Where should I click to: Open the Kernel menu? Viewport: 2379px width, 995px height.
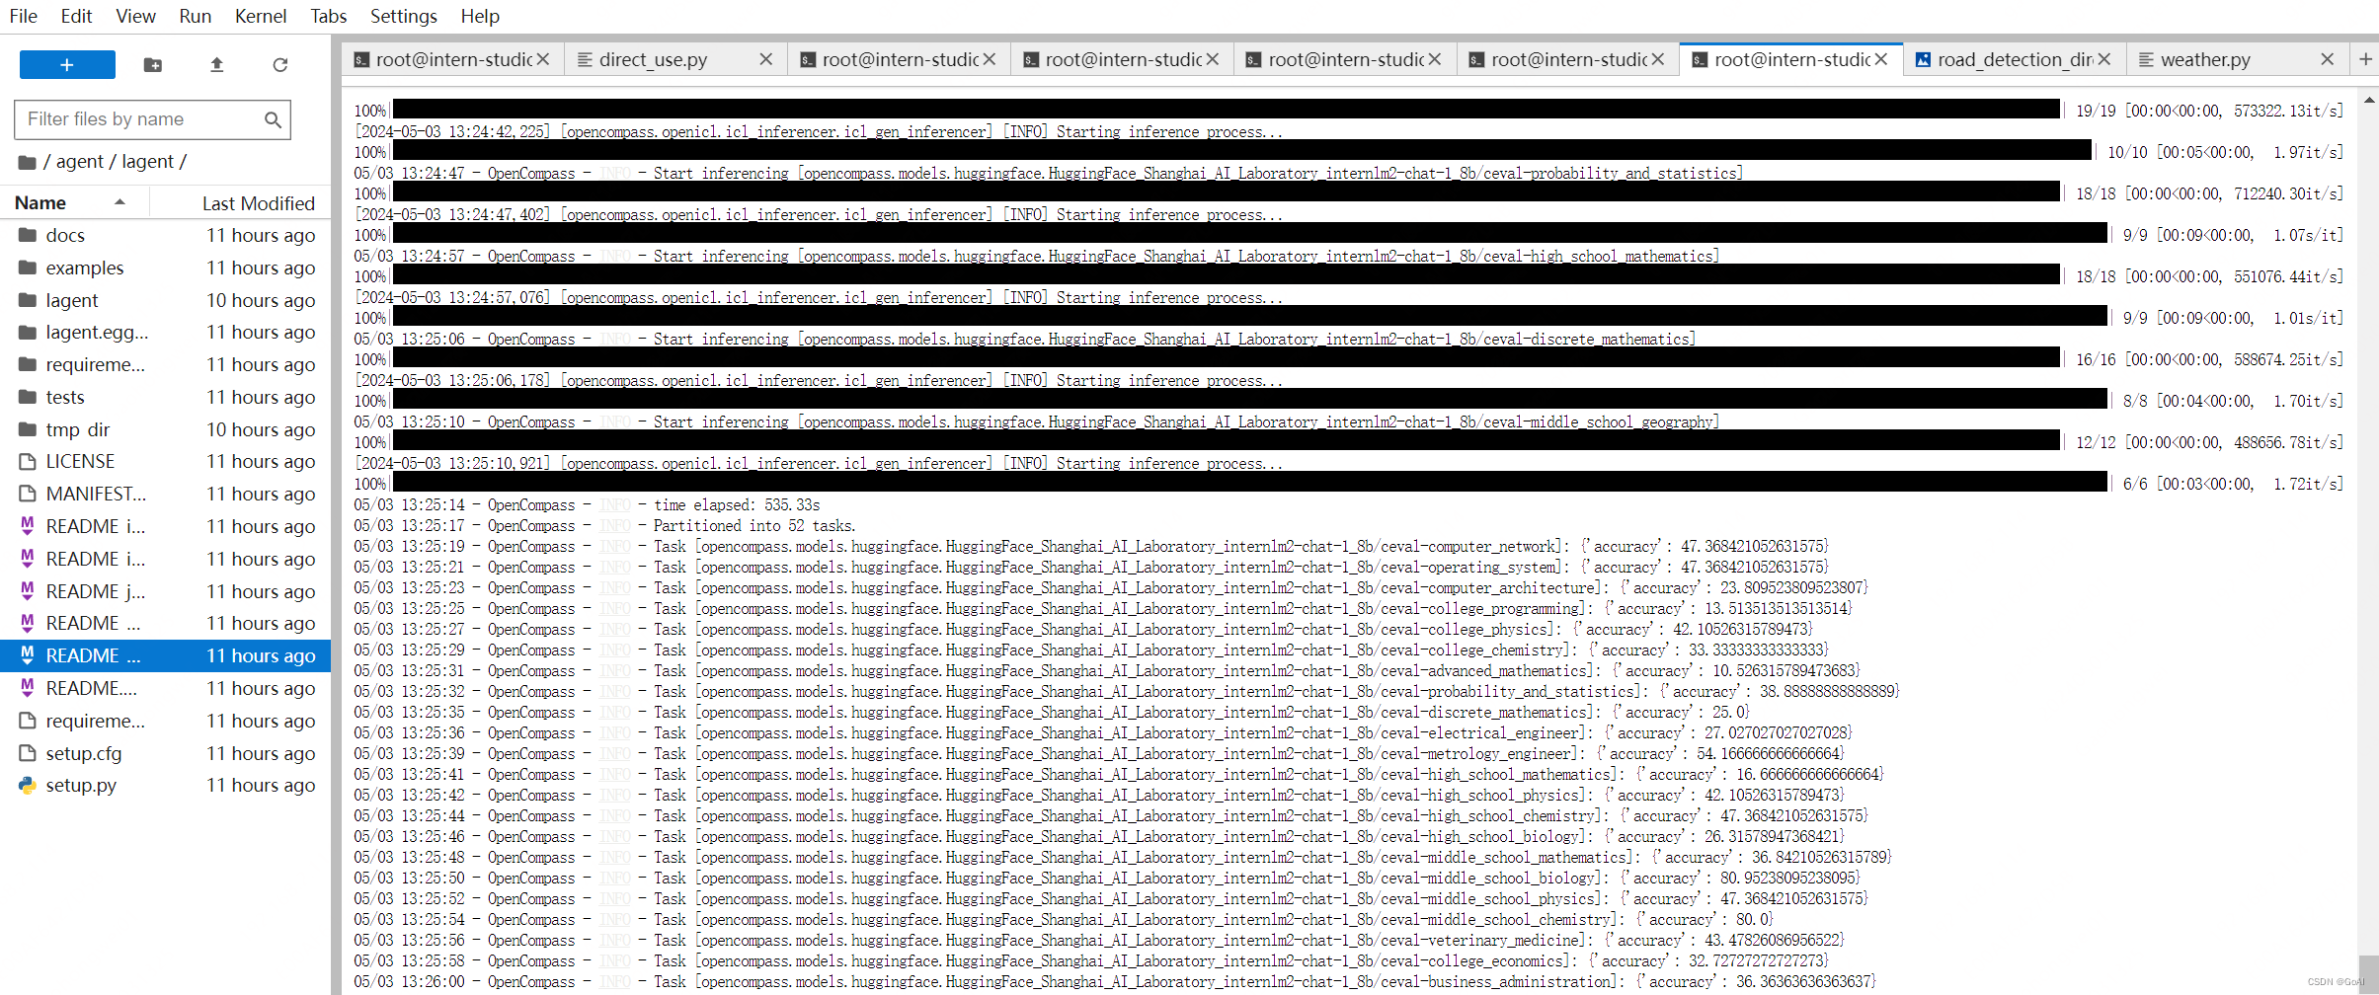point(261,16)
